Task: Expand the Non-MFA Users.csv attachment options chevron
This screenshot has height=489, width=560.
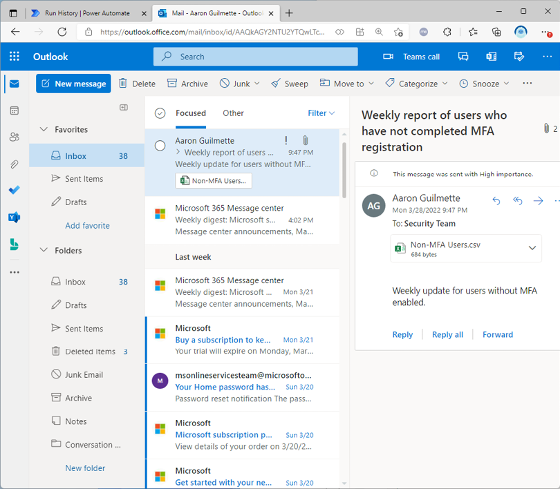Action: point(532,247)
